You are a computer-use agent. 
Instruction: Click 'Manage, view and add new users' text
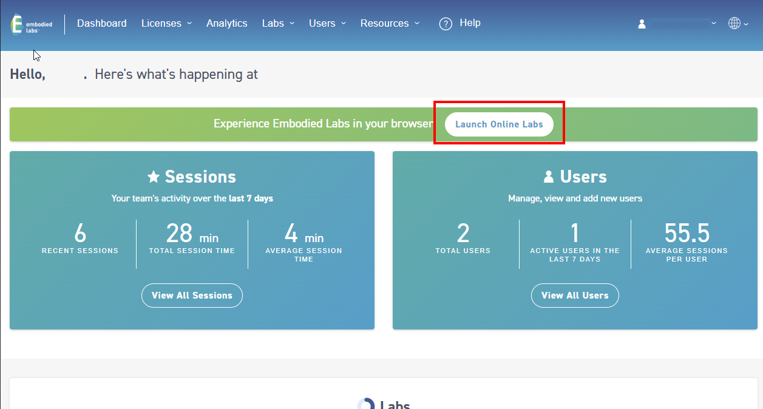coord(575,198)
